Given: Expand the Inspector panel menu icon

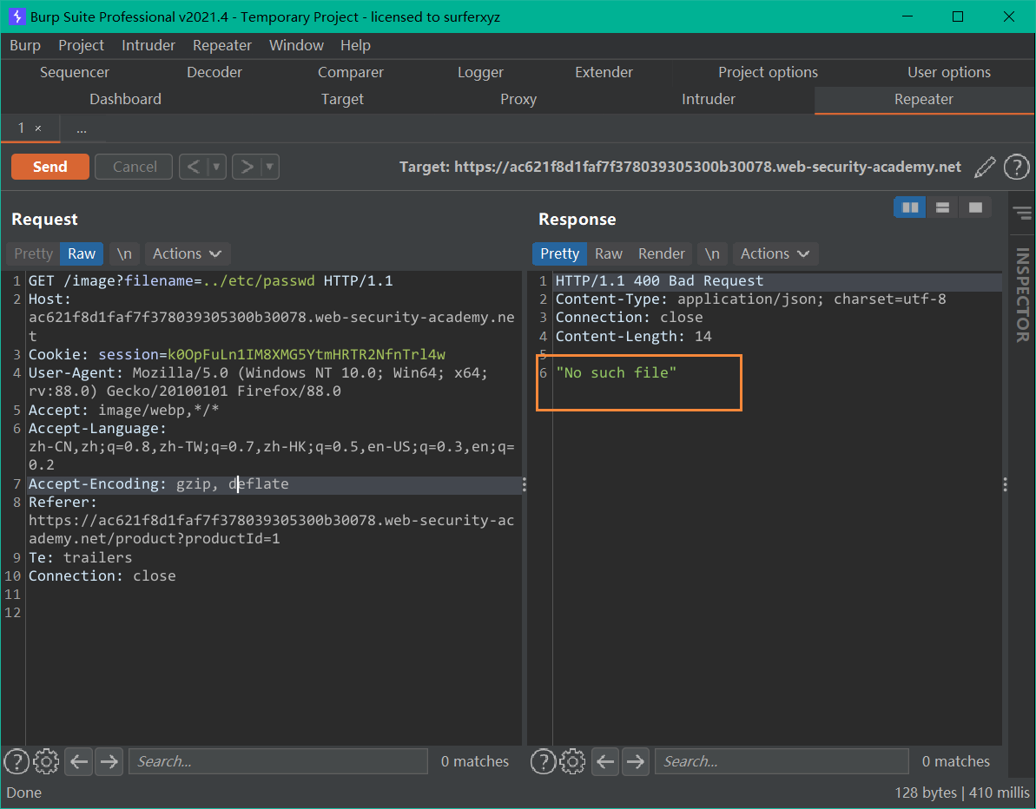Looking at the screenshot, I should coord(1022,213).
